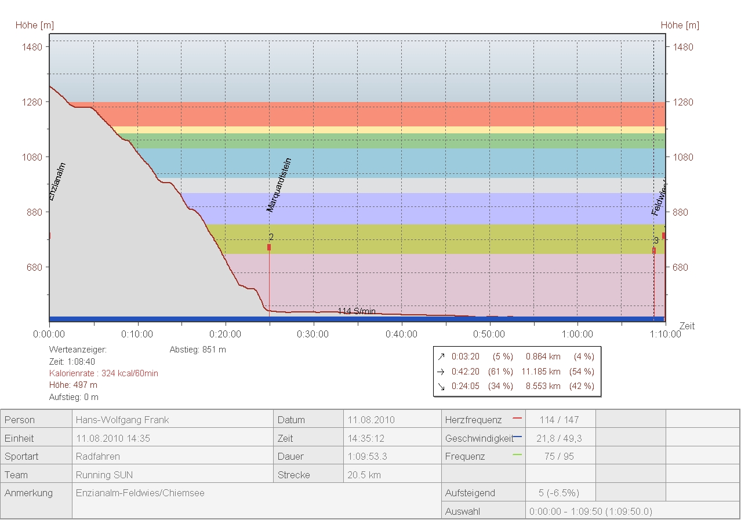Click the green Frequenz legend line
Viewport: 741px width, 520px height.
pyautogui.click(x=517, y=454)
